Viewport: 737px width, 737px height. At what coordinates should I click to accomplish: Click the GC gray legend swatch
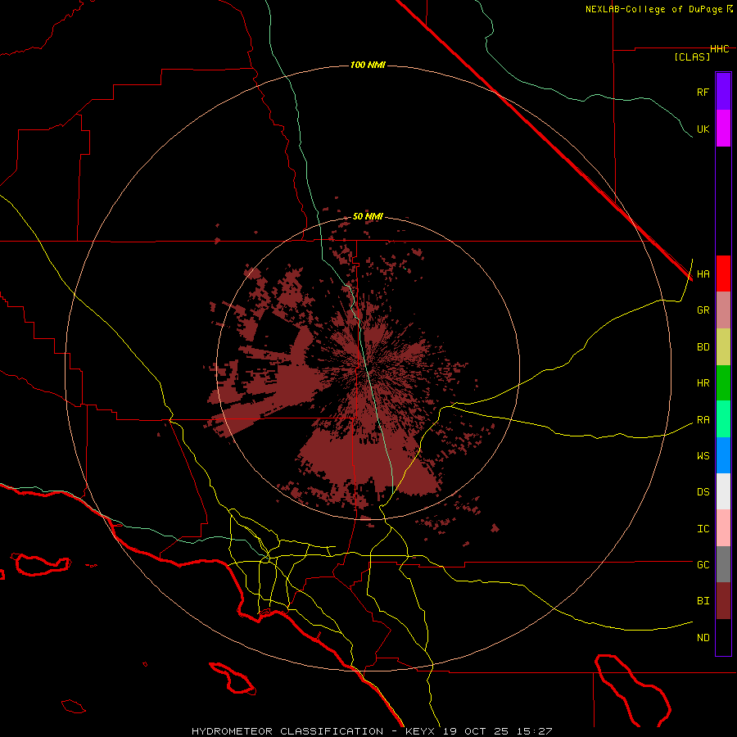723,564
